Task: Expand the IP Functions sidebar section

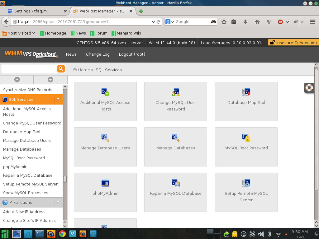Action: click(58, 202)
